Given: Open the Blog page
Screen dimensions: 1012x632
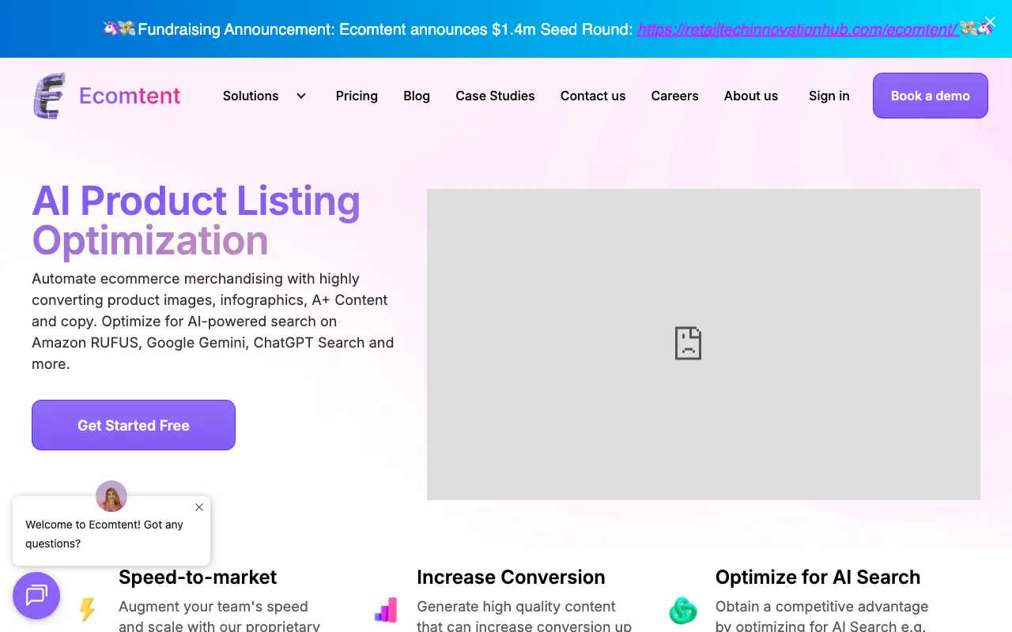Looking at the screenshot, I should click(x=417, y=96).
